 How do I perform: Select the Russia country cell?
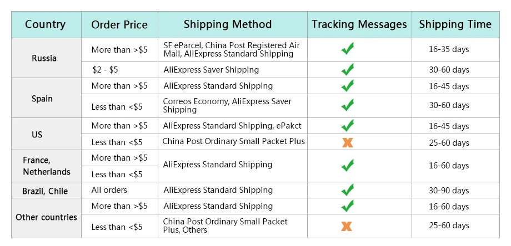[46, 58]
